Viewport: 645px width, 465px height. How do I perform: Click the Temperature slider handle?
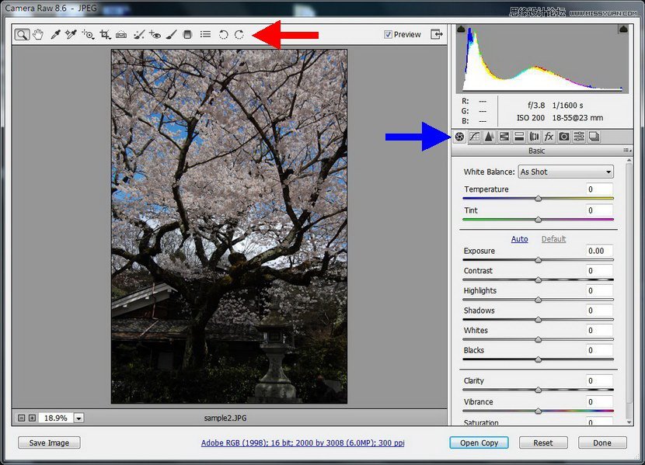click(x=538, y=199)
